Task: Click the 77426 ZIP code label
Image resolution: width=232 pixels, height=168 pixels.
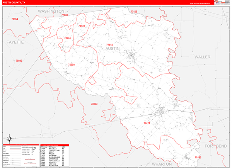Action: pyautogui.click(x=134, y=12)
